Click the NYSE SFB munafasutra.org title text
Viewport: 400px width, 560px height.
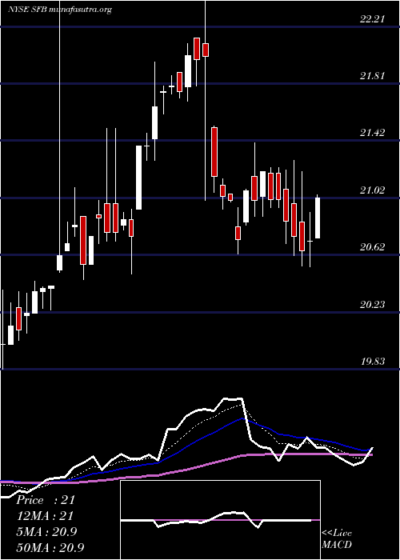pyautogui.click(x=60, y=10)
